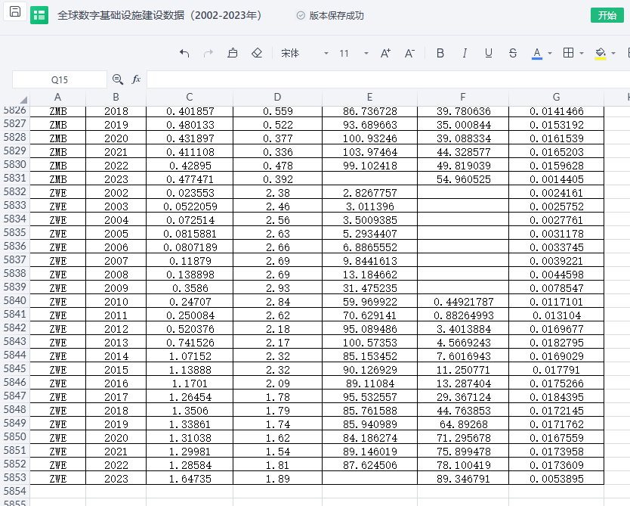The image size is (630, 506).
Task: Open the fill color dropdown arrow
Action: coord(613,53)
